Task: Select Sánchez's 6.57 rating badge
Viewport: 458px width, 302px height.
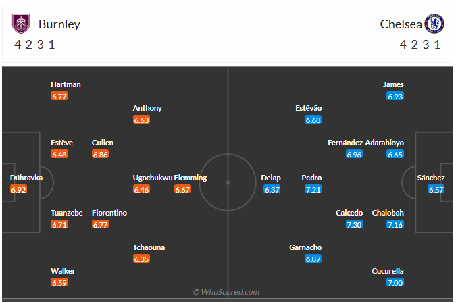Action: (436, 190)
